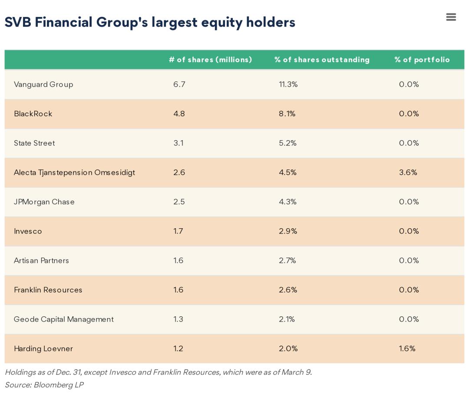Click the Harding Loevner holder name

tap(43, 349)
